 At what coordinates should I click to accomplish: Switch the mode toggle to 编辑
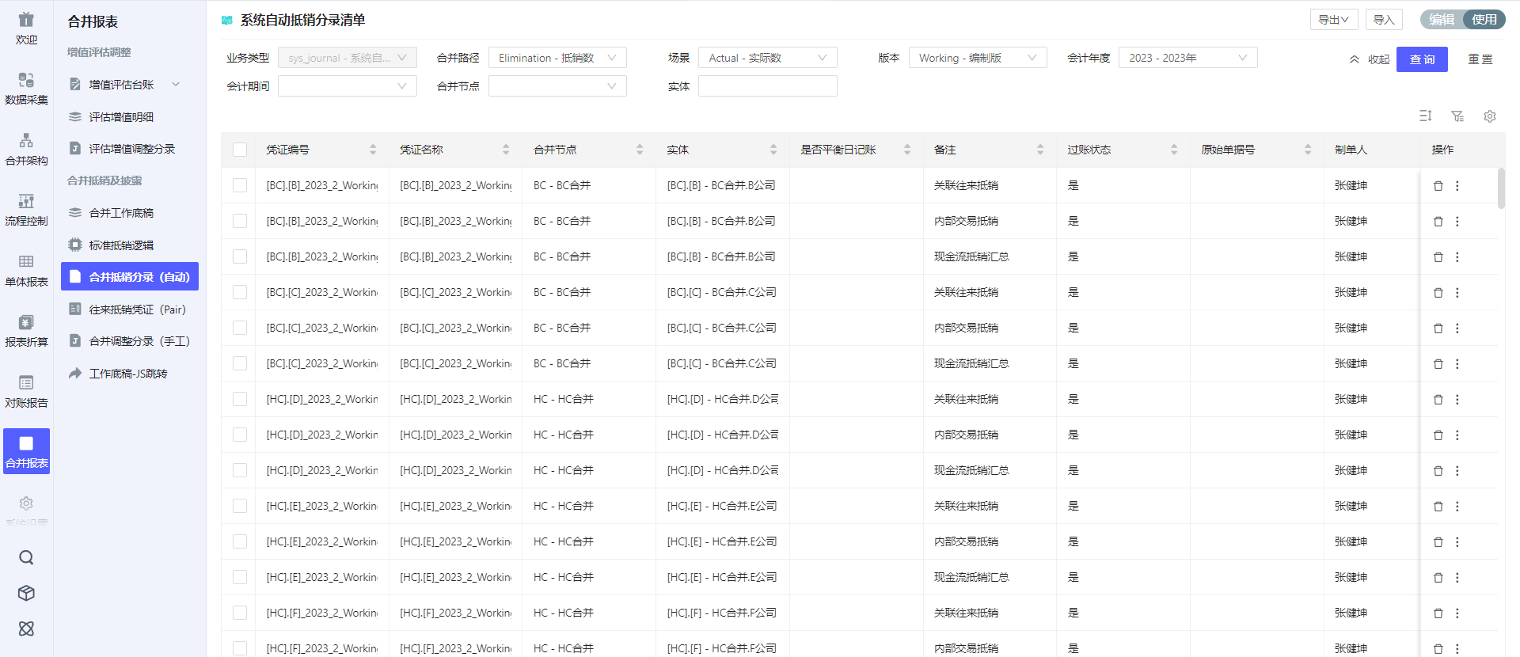click(1442, 20)
